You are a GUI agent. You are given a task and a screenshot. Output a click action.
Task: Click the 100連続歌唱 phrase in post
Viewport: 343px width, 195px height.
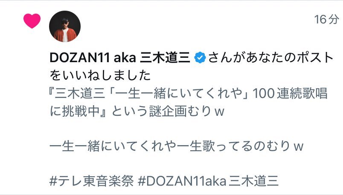pos(290,94)
